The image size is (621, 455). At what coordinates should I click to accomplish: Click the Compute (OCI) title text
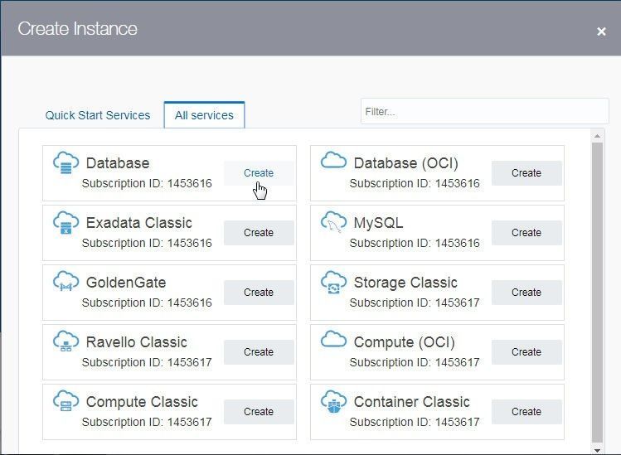pos(405,342)
